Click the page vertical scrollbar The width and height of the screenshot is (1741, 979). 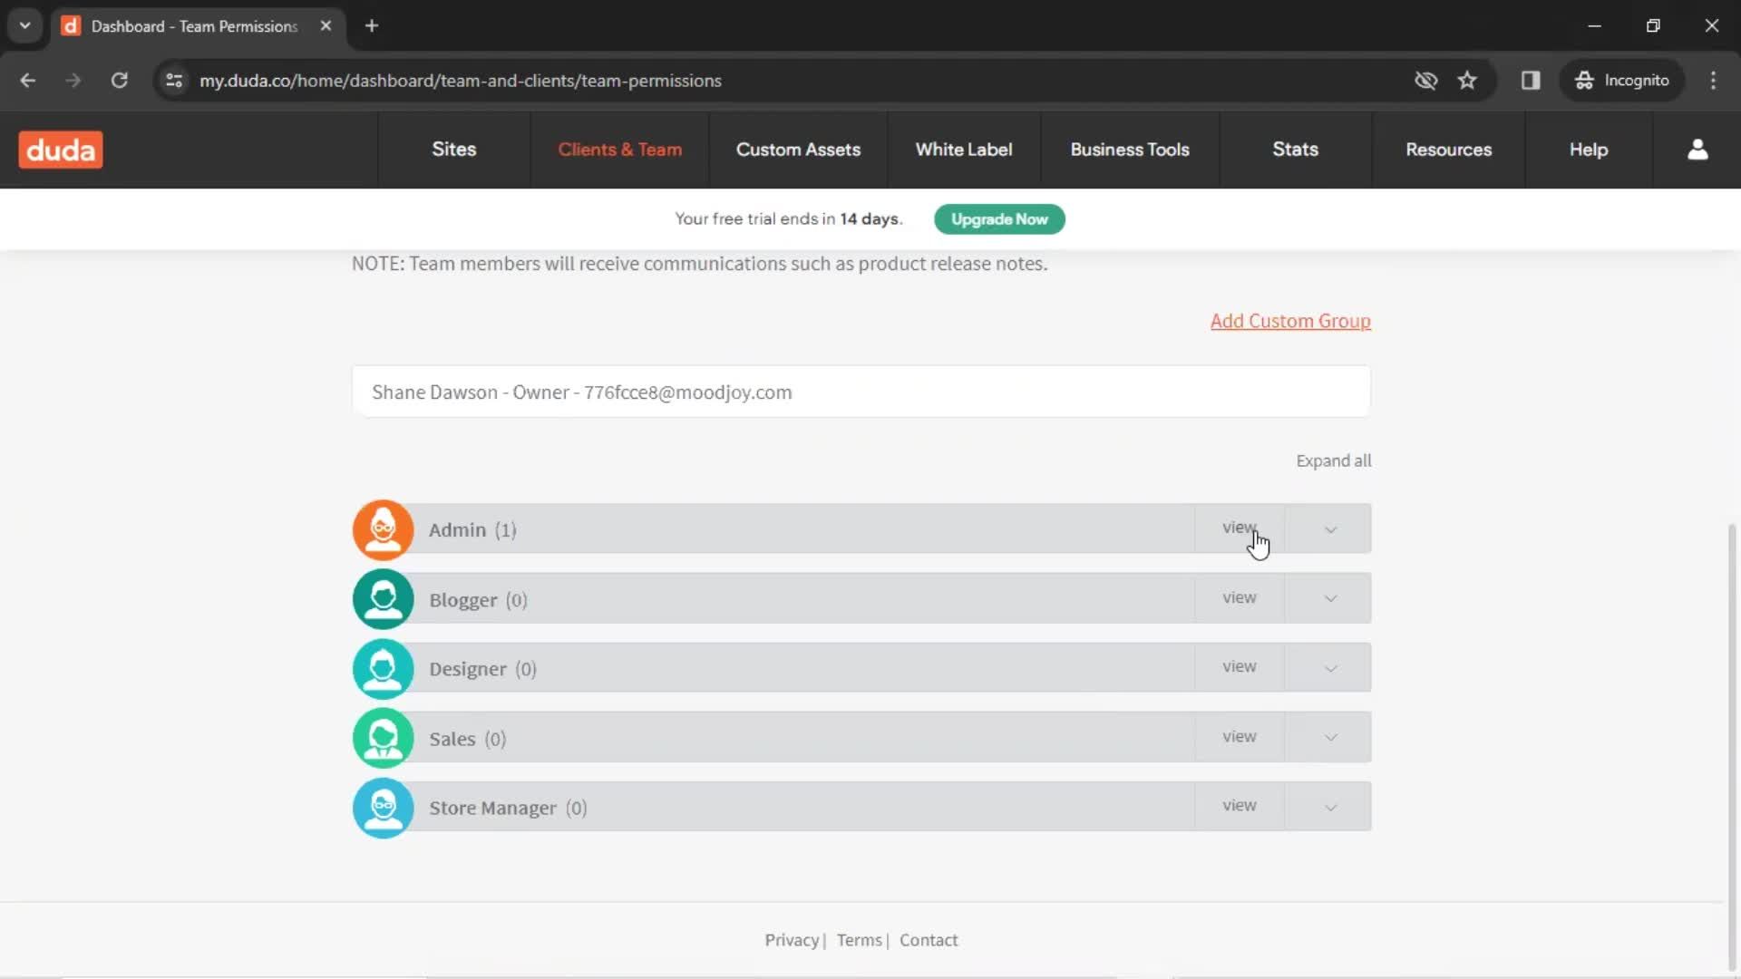[x=1732, y=745]
